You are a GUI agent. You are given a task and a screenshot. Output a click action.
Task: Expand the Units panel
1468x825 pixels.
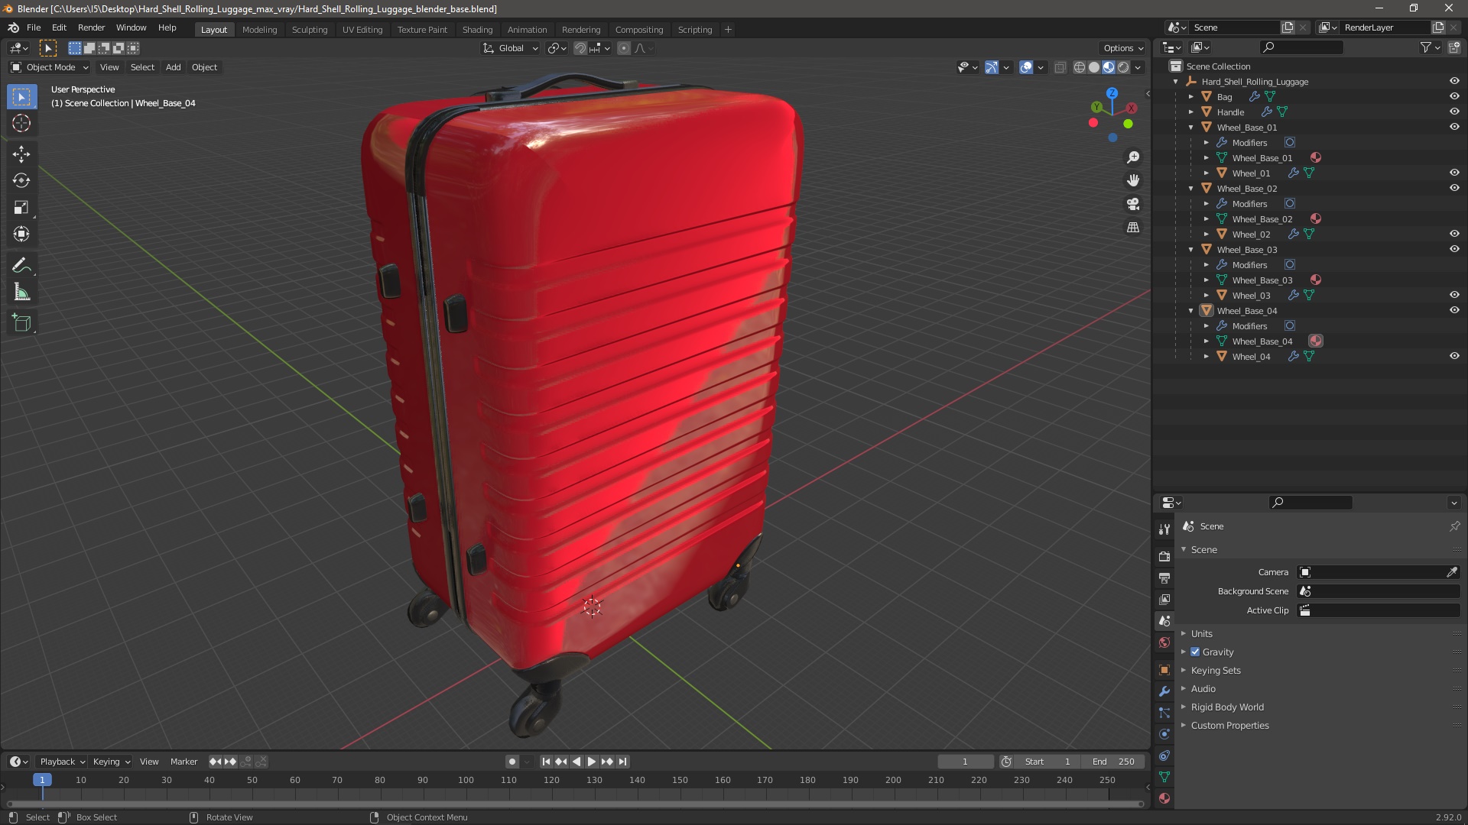1201,633
